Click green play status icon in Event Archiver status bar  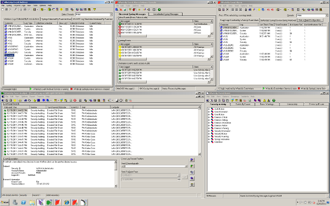tap(30, 89)
